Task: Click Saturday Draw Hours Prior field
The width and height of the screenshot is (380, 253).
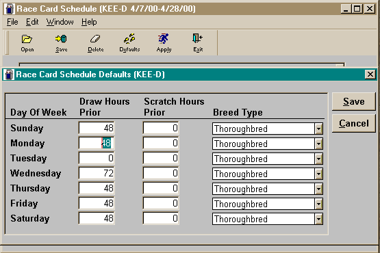Action: 97,218
